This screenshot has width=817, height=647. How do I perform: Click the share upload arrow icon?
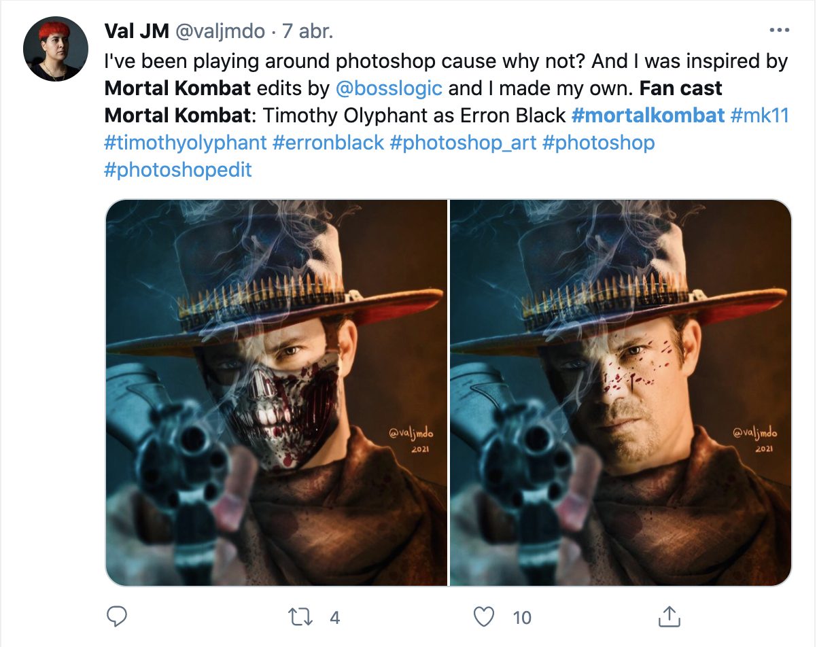670,617
